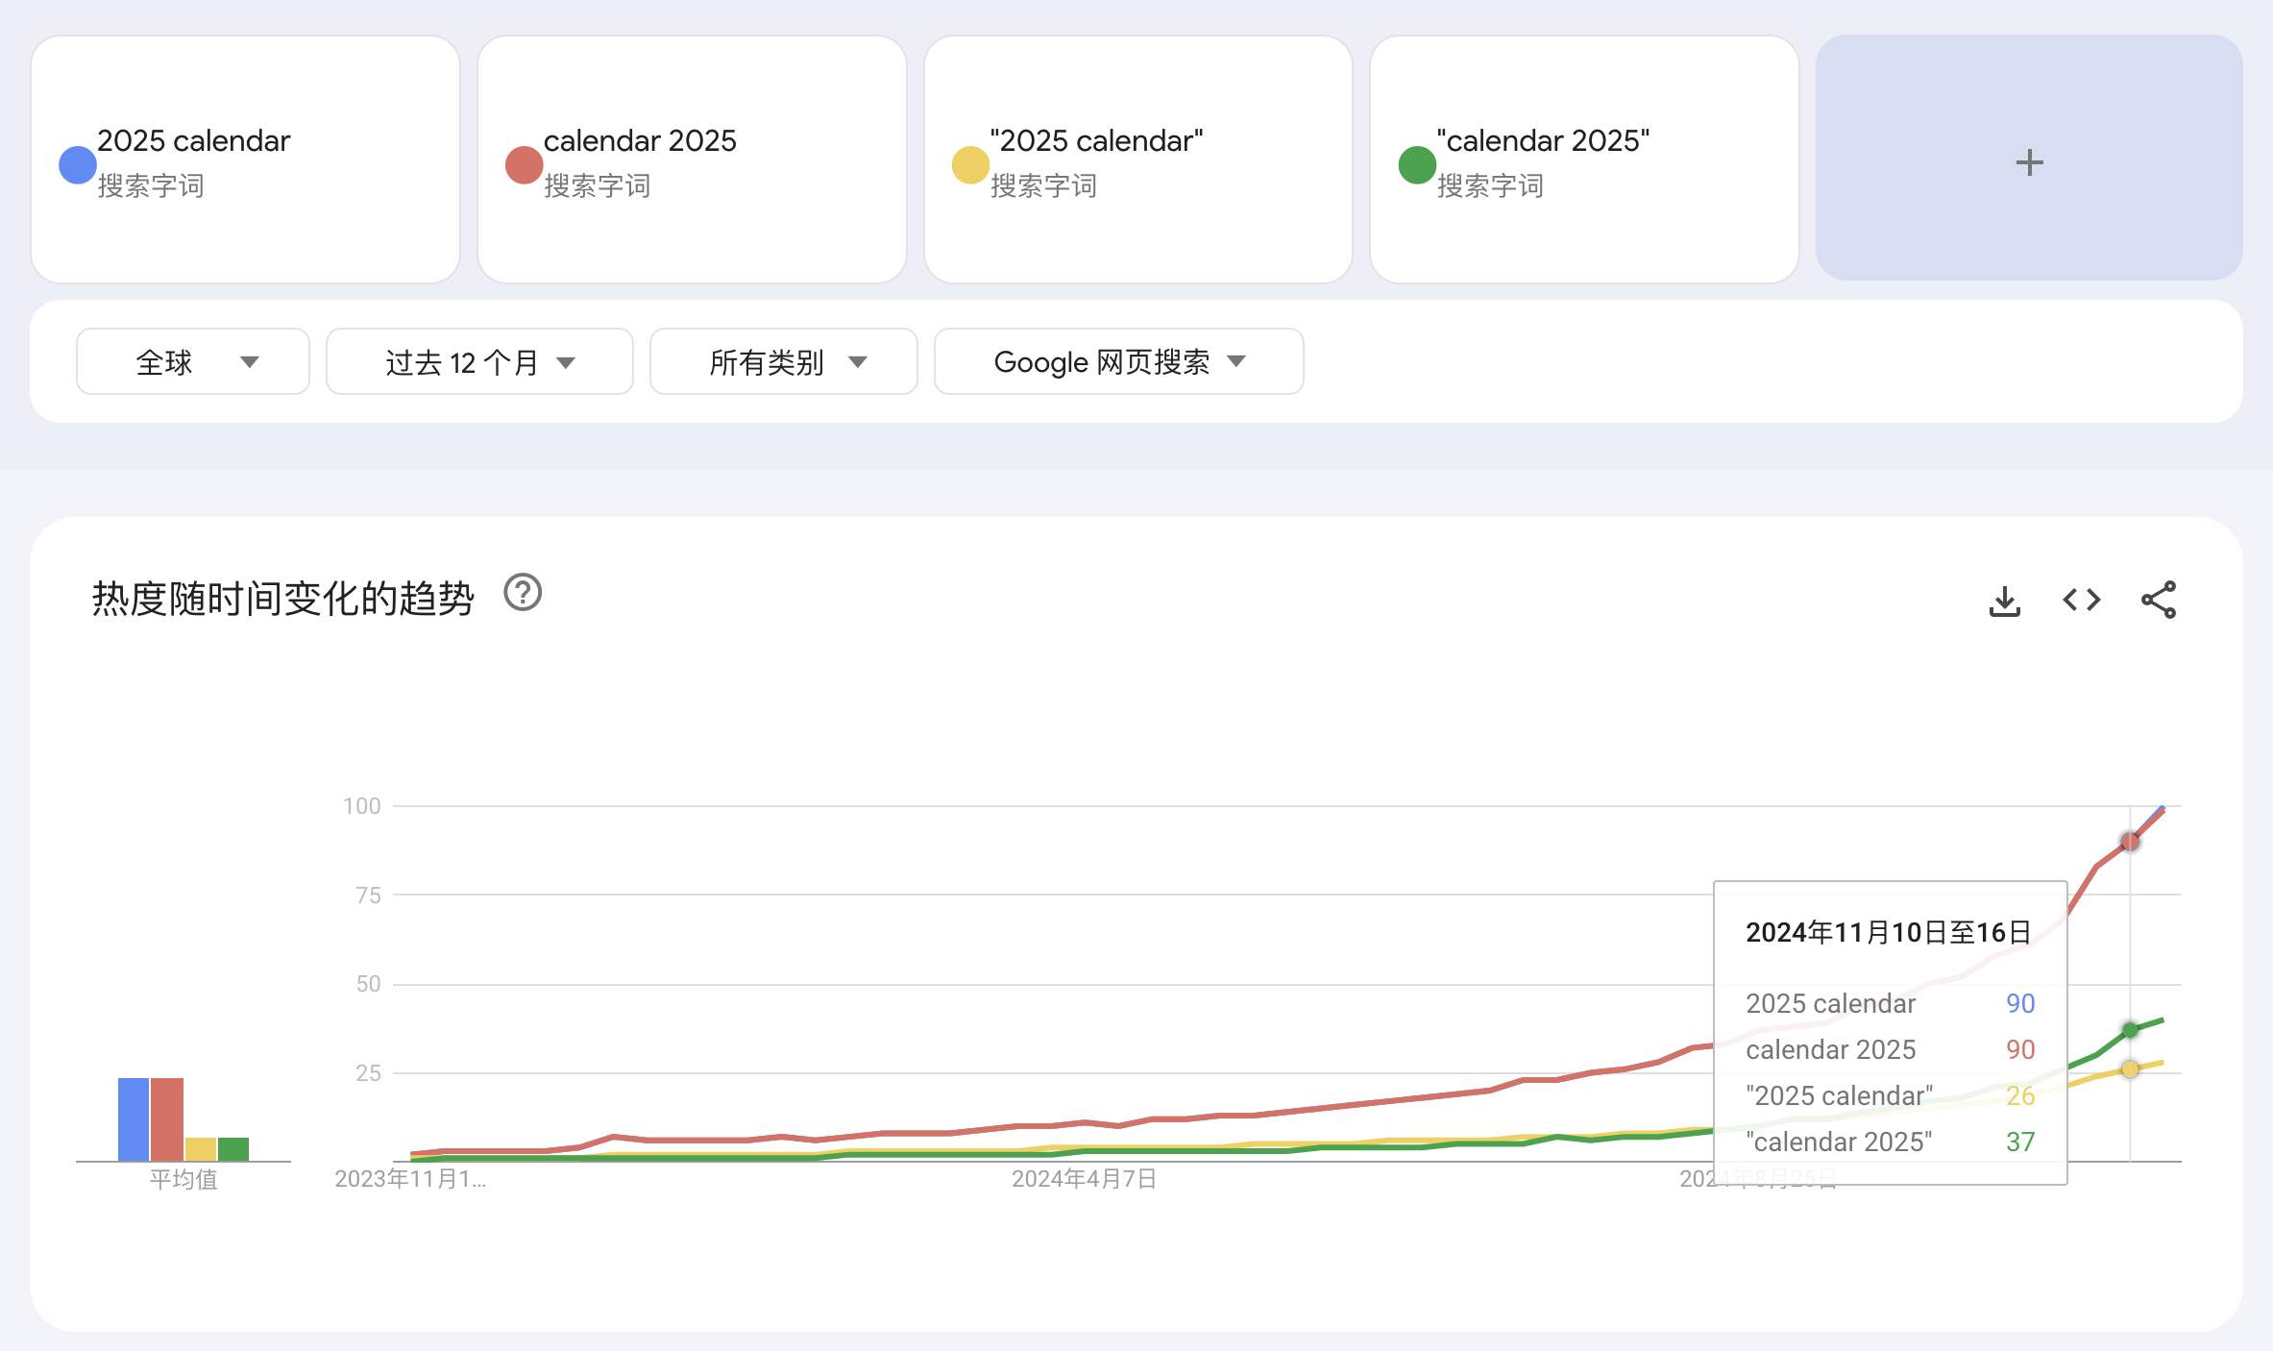Click the green data point on the chart
Screen dimensions: 2273x1351
click(x=2130, y=1030)
